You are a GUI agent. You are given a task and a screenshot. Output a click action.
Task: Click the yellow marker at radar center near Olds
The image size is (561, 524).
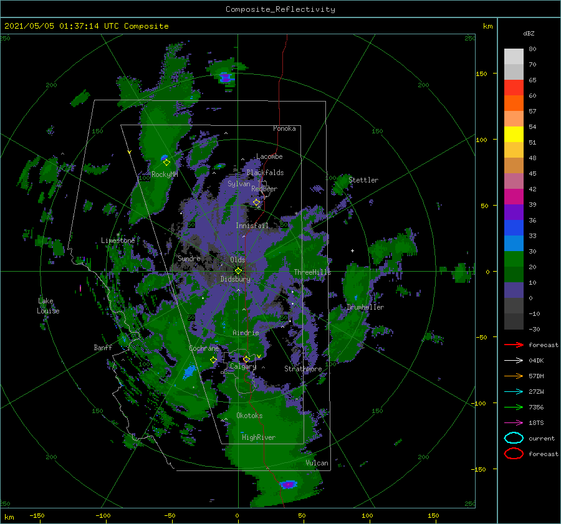pyautogui.click(x=238, y=271)
